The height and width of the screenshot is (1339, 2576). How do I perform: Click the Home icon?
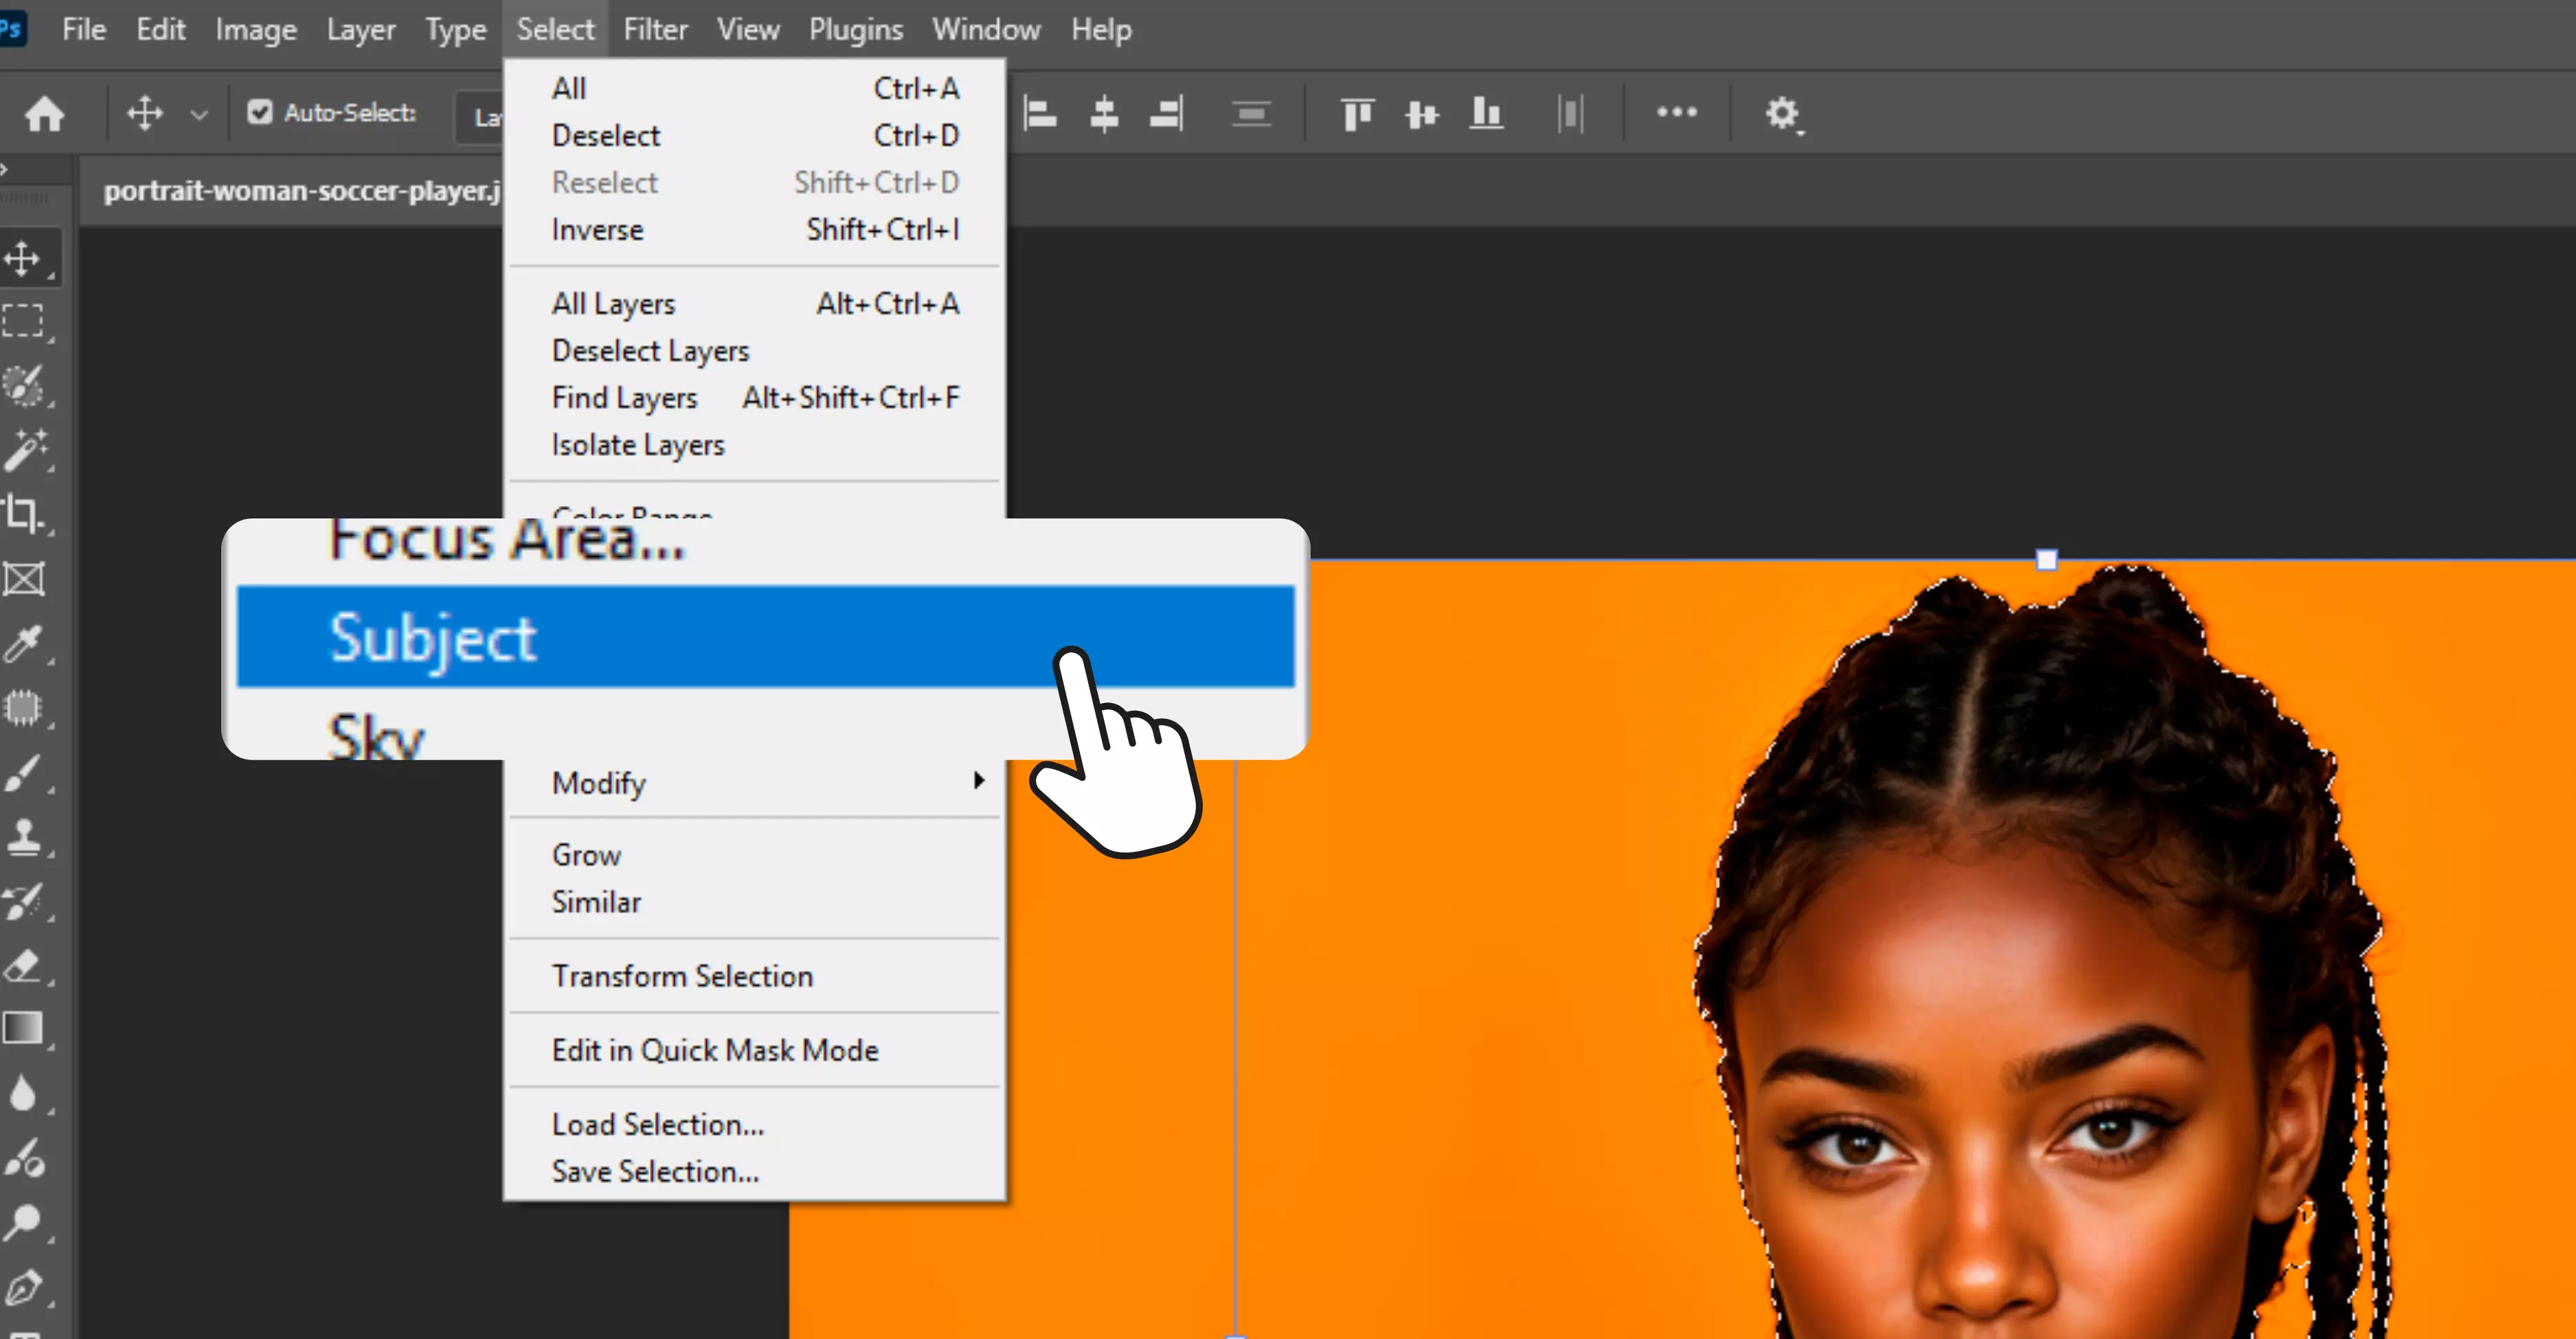44,113
